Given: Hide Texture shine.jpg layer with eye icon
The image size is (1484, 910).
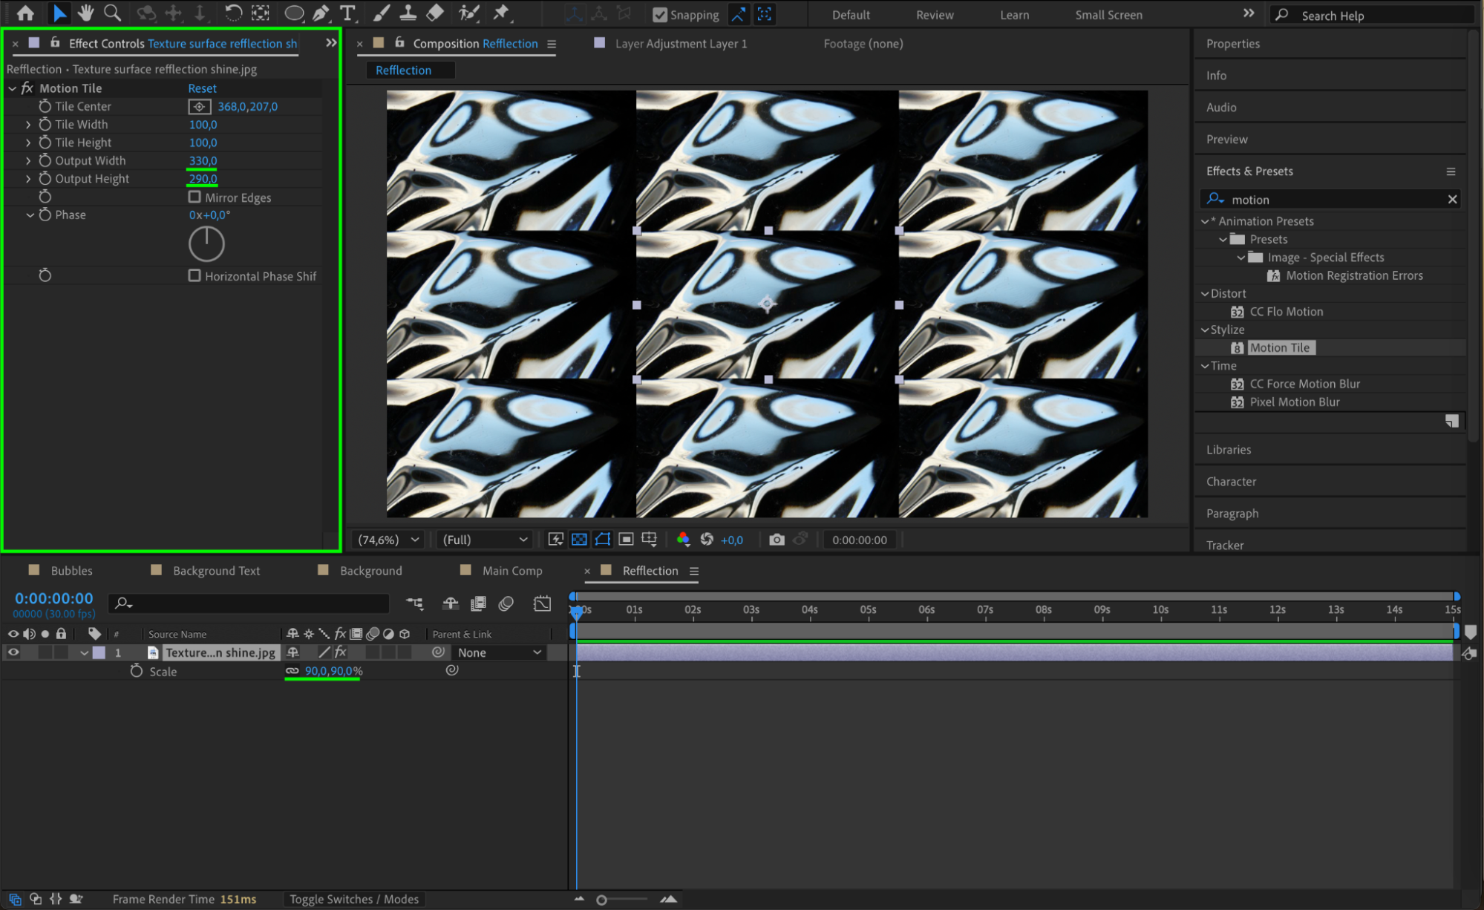Looking at the screenshot, I should click(x=13, y=652).
